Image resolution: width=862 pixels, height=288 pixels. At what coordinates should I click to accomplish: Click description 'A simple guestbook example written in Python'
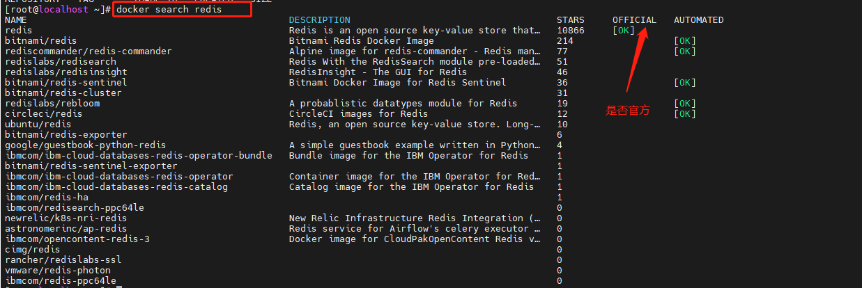415,145
